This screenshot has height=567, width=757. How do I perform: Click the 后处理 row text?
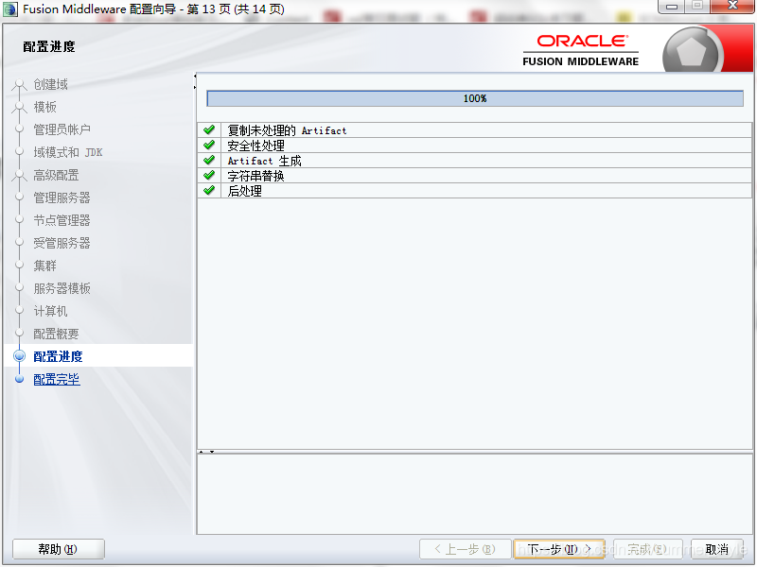245,191
